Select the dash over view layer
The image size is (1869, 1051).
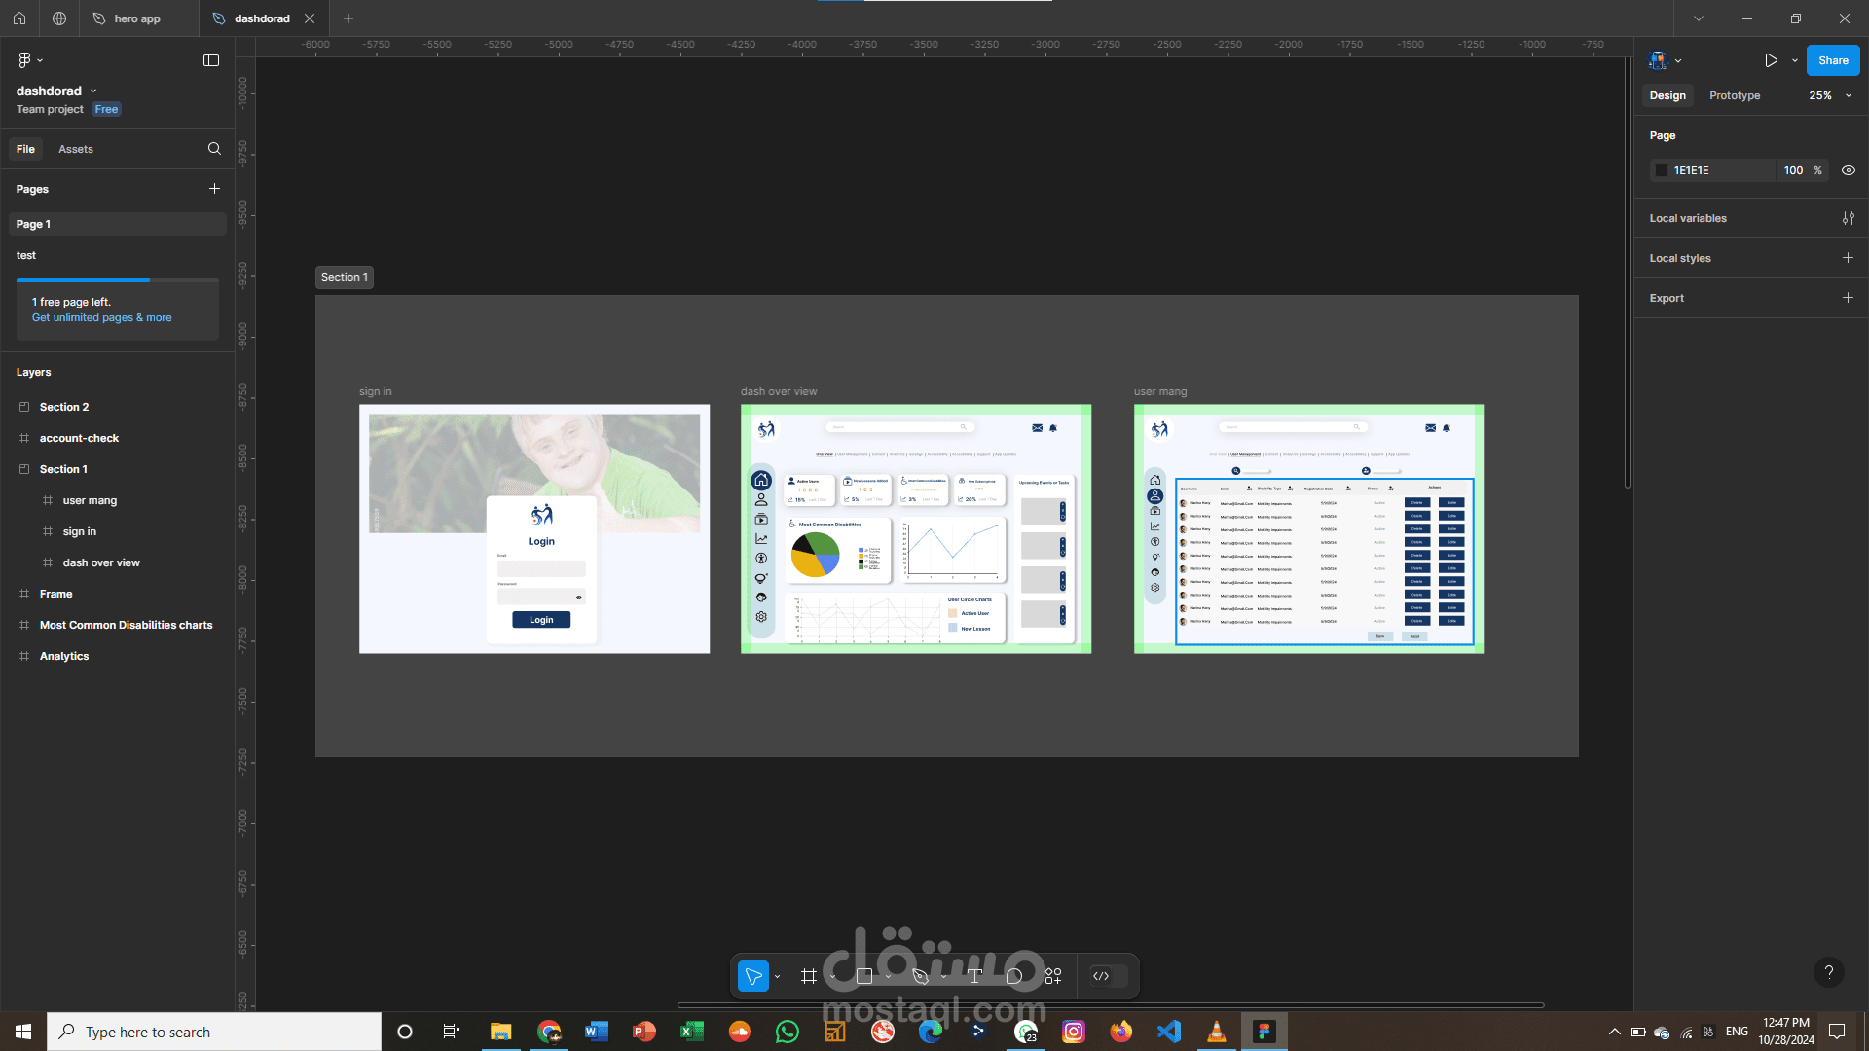(x=101, y=562)
